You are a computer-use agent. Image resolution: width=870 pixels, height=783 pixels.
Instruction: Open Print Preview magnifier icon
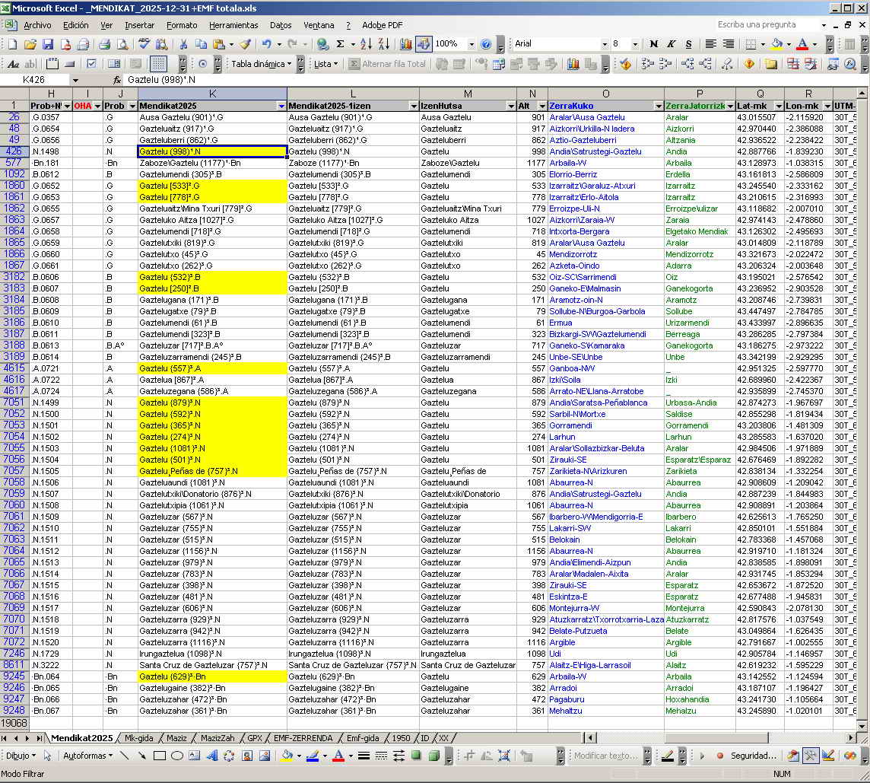(122, 44)
